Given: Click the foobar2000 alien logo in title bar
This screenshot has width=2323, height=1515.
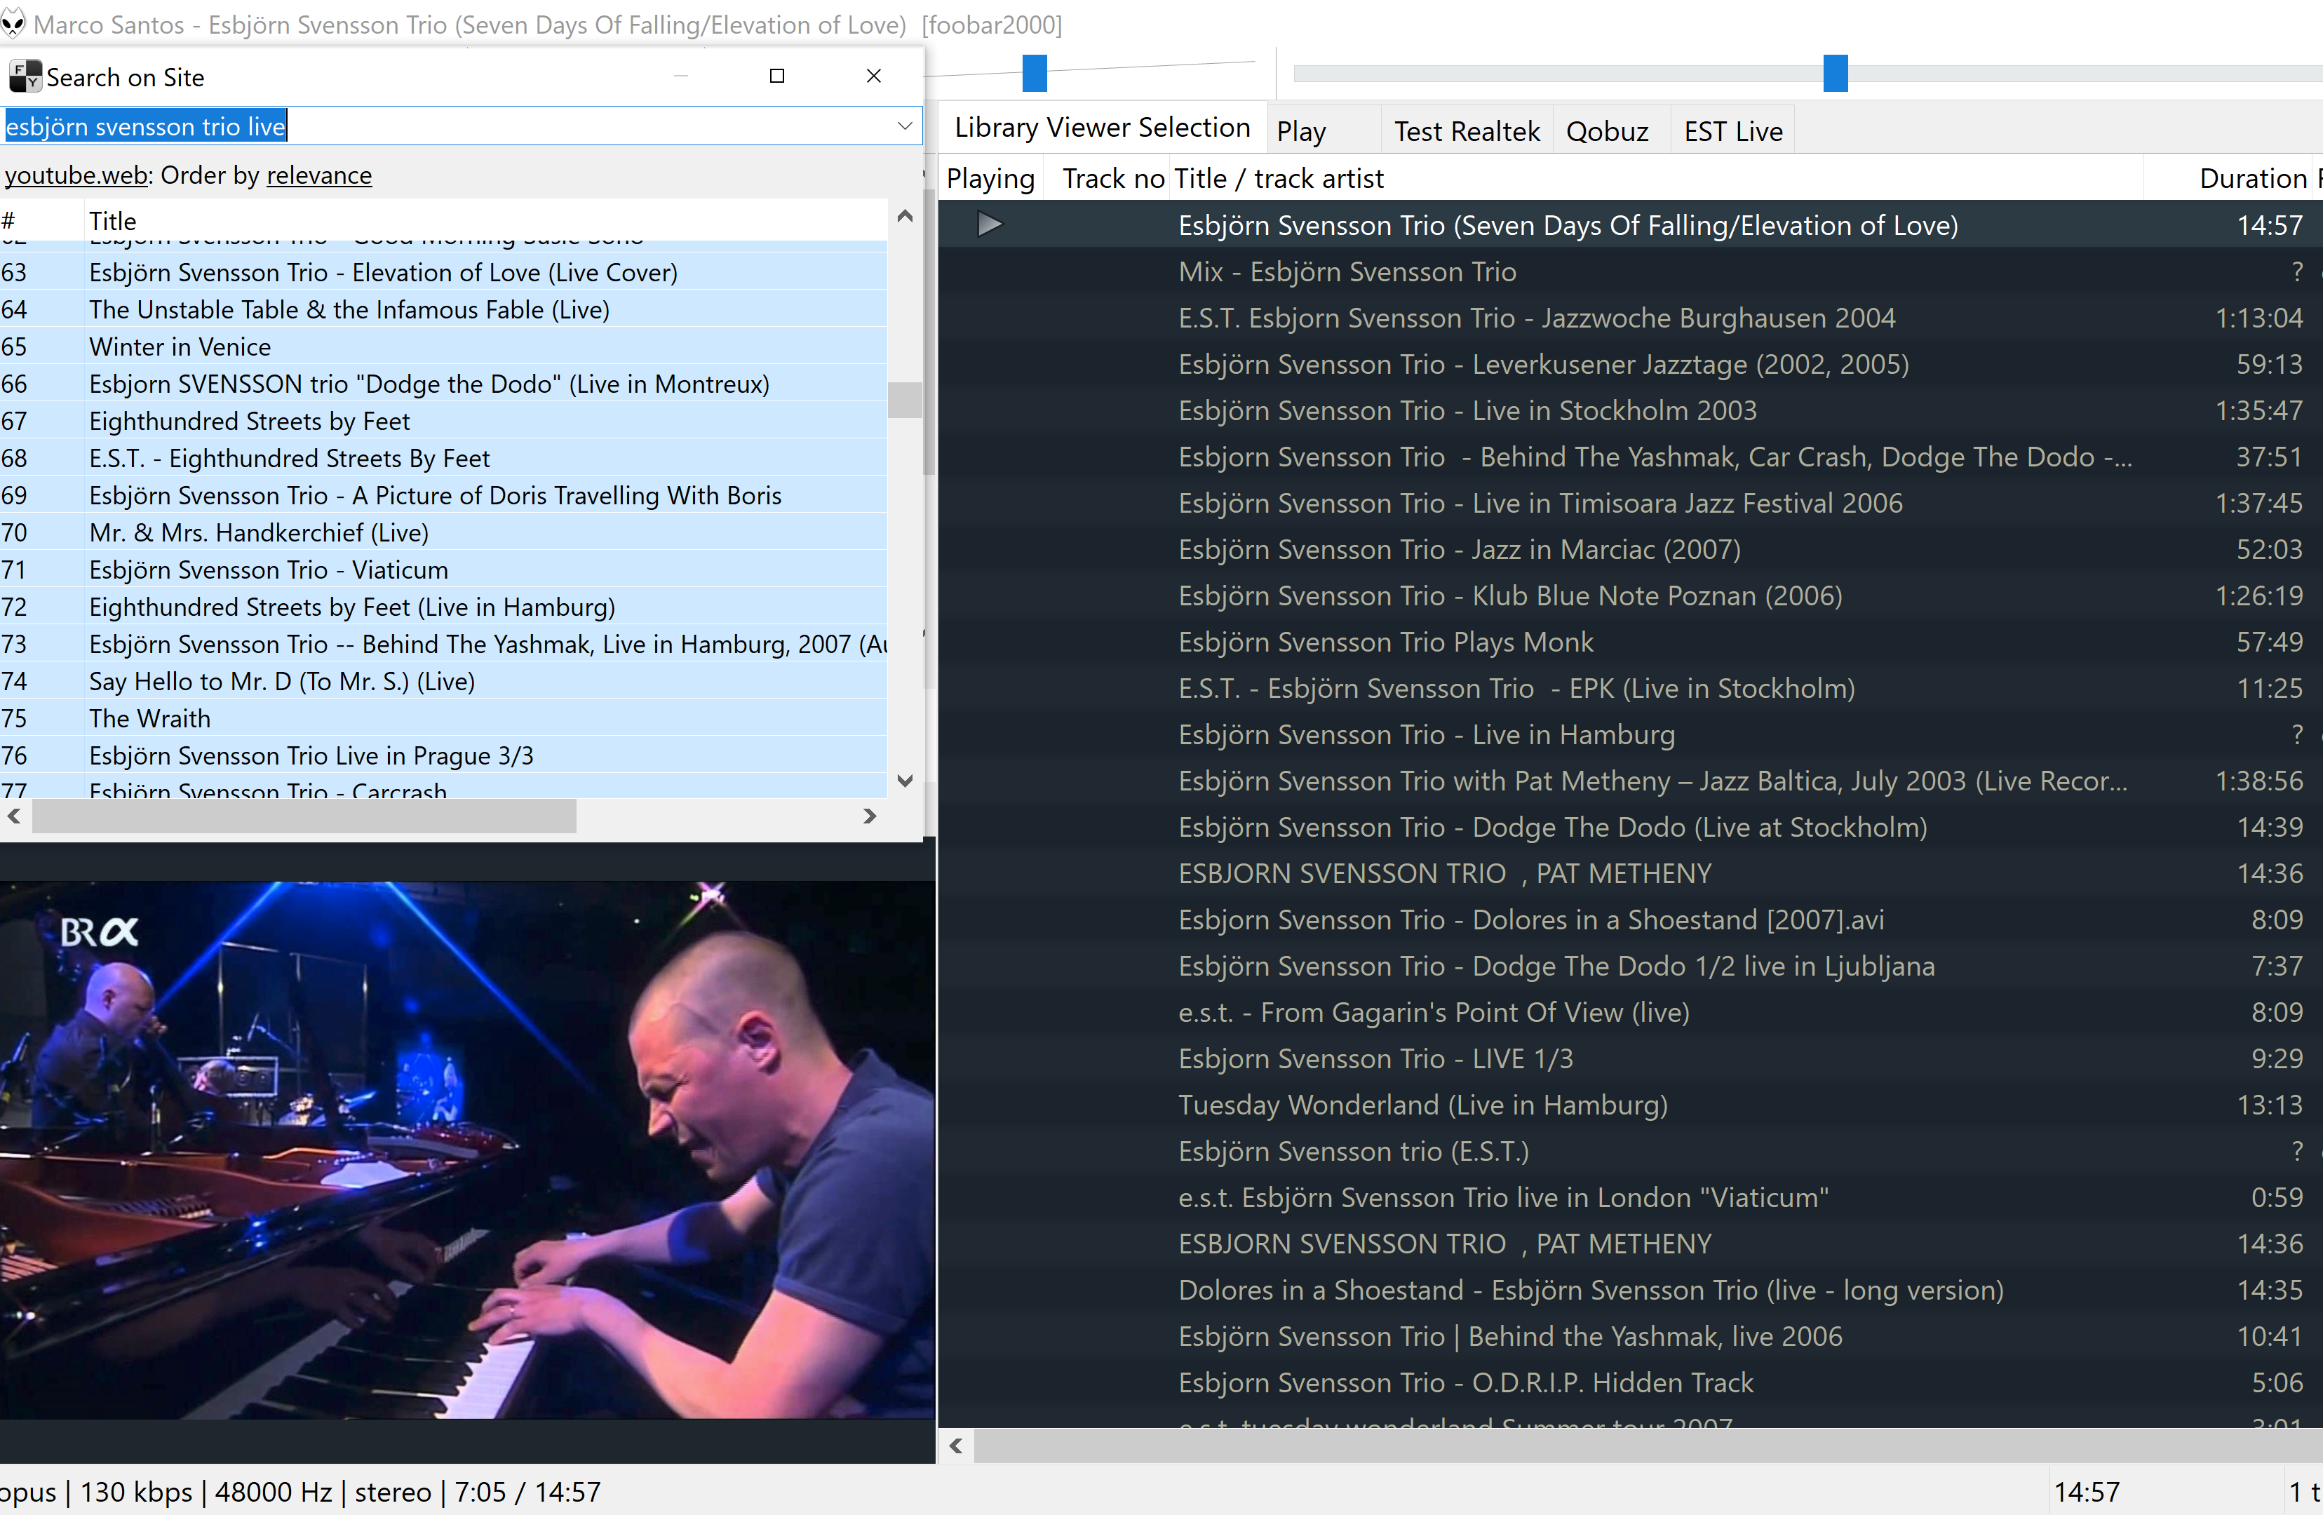Looking at the screenshot, I should coord(12,23).
